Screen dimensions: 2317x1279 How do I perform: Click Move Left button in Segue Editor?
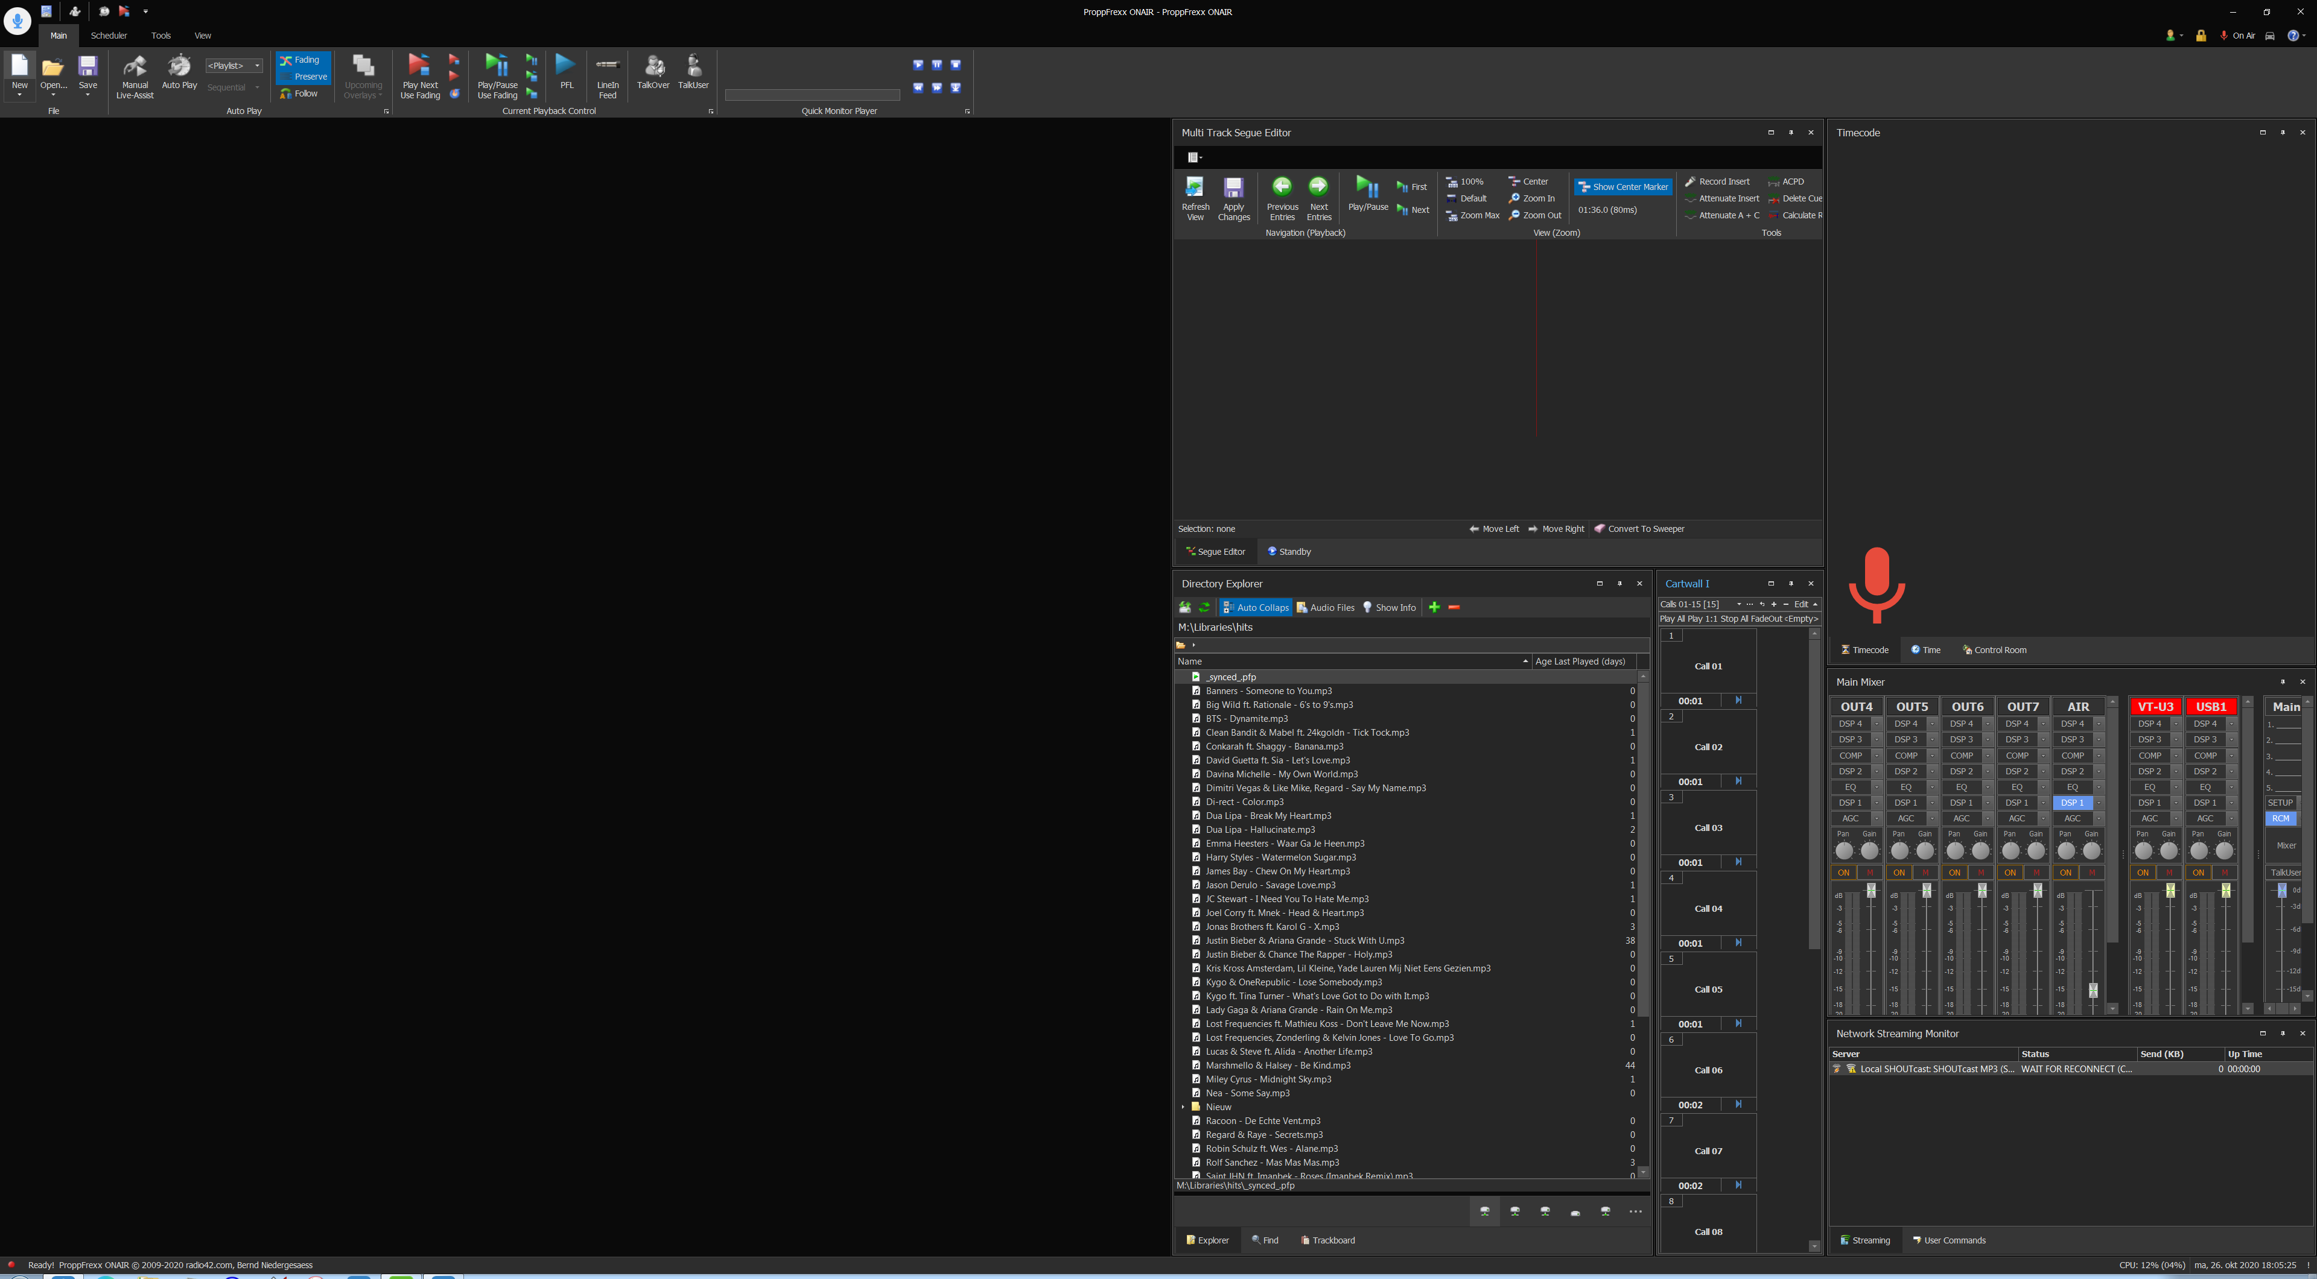(x=1494, y=529)
